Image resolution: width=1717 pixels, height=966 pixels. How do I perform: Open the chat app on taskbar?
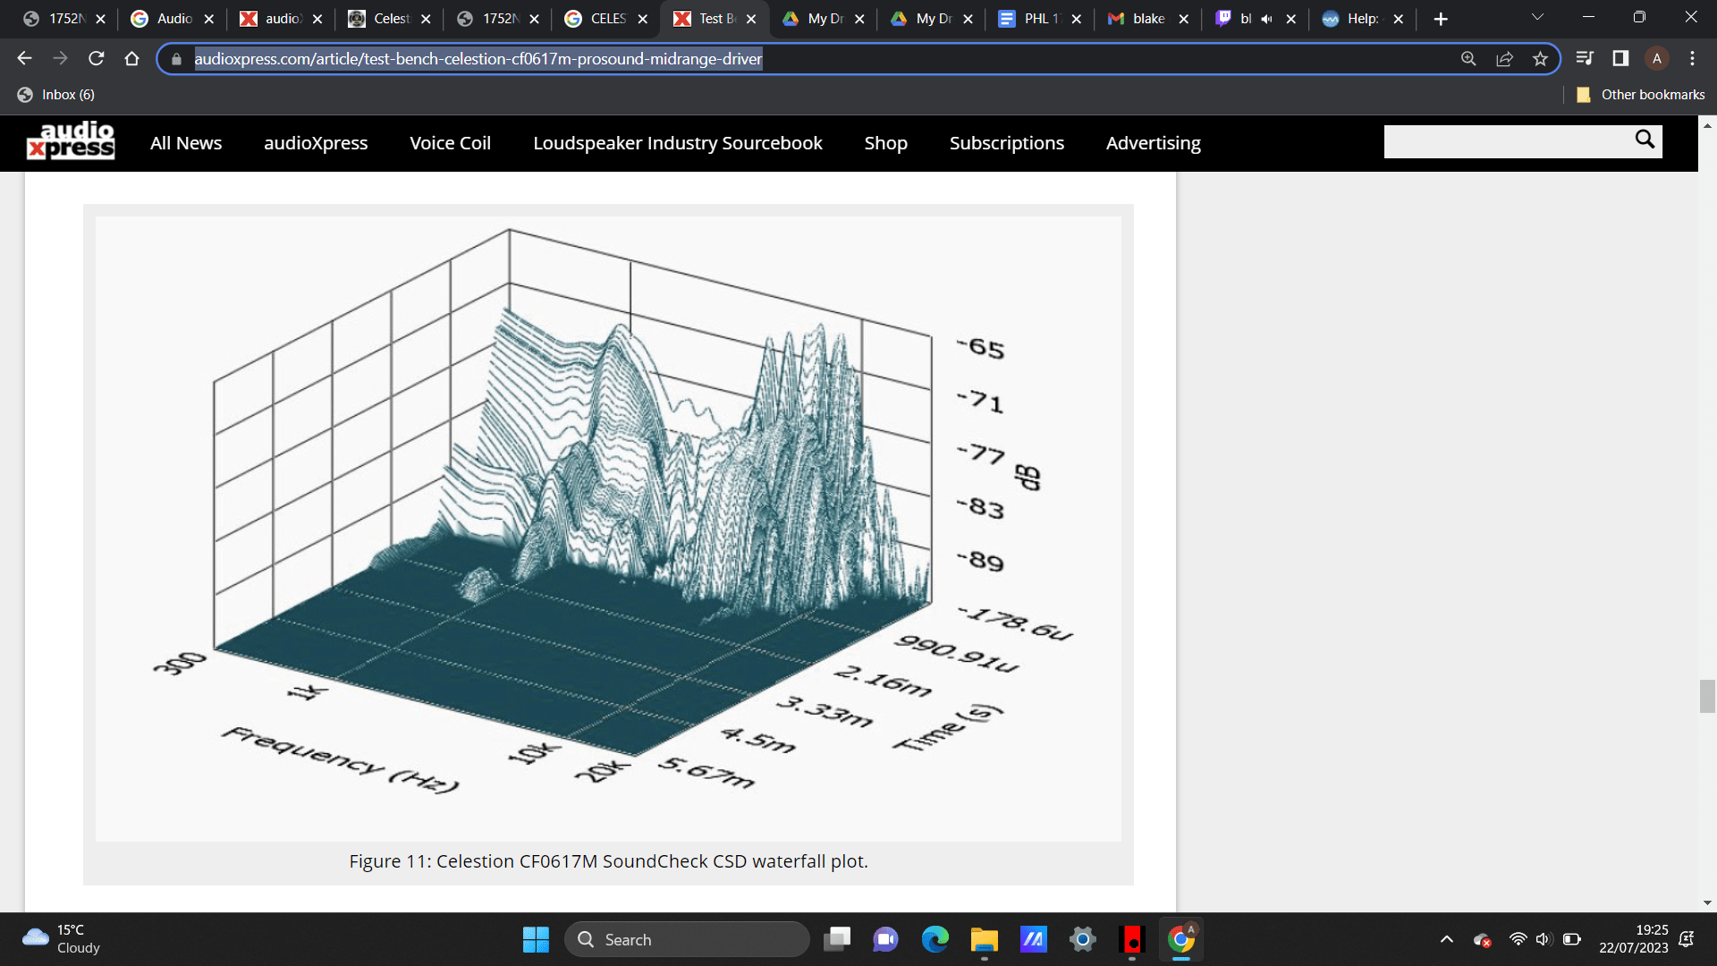tap(885, 939)
